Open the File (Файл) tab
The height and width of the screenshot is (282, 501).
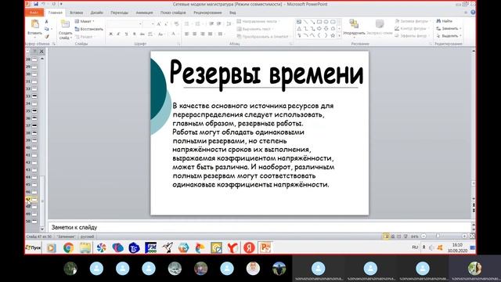34,13
